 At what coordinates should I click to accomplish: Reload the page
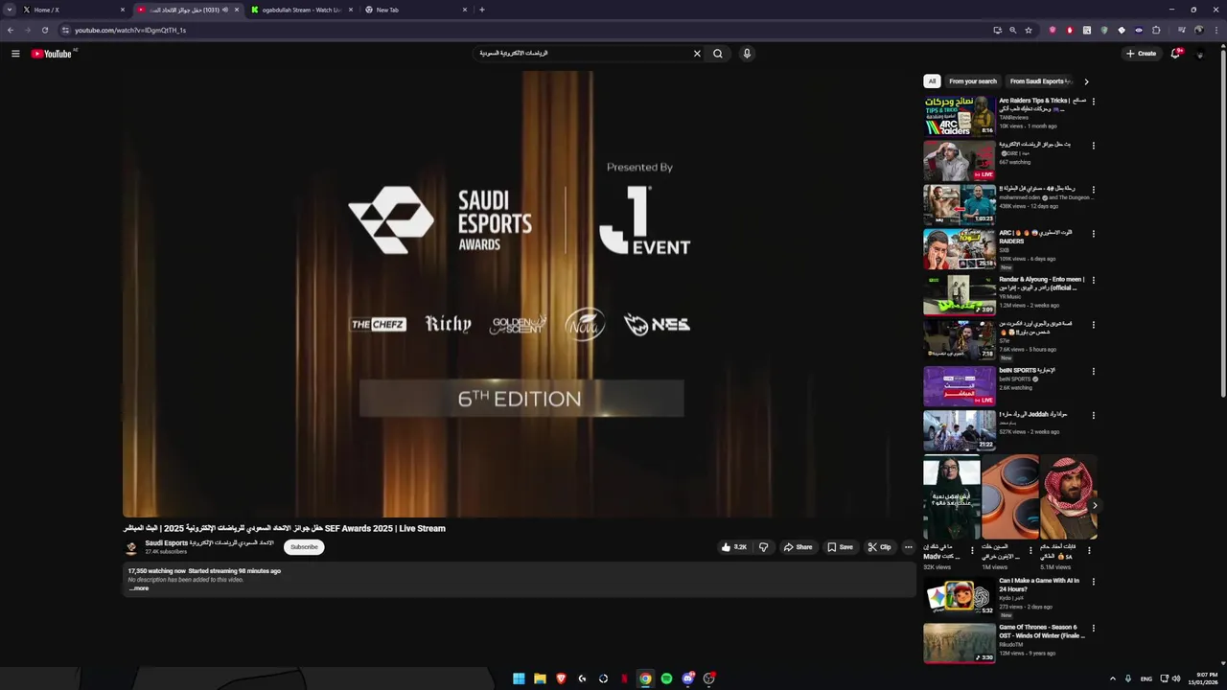point(44,30)
